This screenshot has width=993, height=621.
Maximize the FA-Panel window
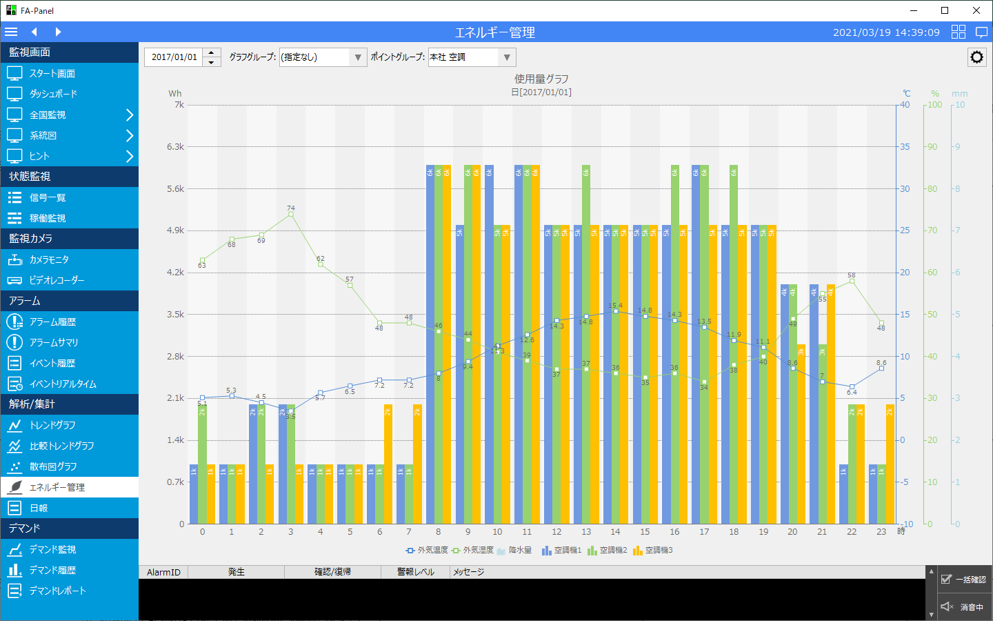(945, 10)
